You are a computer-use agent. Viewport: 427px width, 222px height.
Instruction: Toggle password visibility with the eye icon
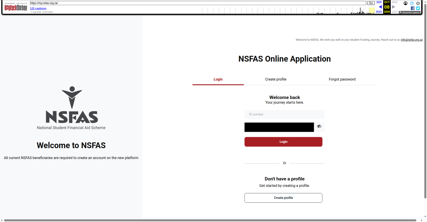tap(319, 126)
